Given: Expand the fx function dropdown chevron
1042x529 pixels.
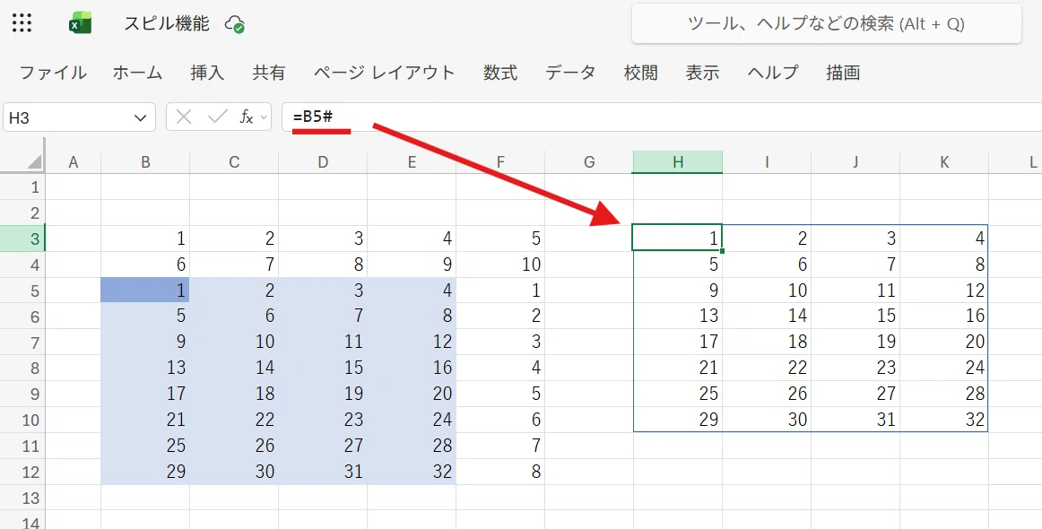Looking at the screenshot, I should pyautogui.click(x=264, y=117).
